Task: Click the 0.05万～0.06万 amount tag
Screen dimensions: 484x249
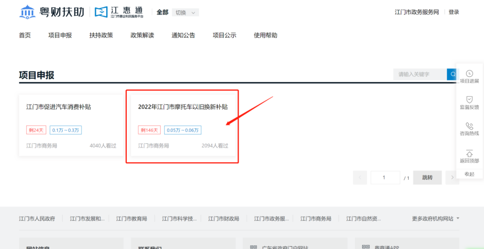Action: (183, 130)
